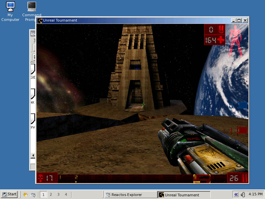
Task: Click the armor shield icon in HUD
Action: 221,29
